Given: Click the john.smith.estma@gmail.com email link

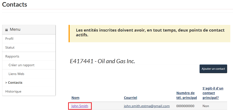Looking at the screenshot, I should coord(147,106).
